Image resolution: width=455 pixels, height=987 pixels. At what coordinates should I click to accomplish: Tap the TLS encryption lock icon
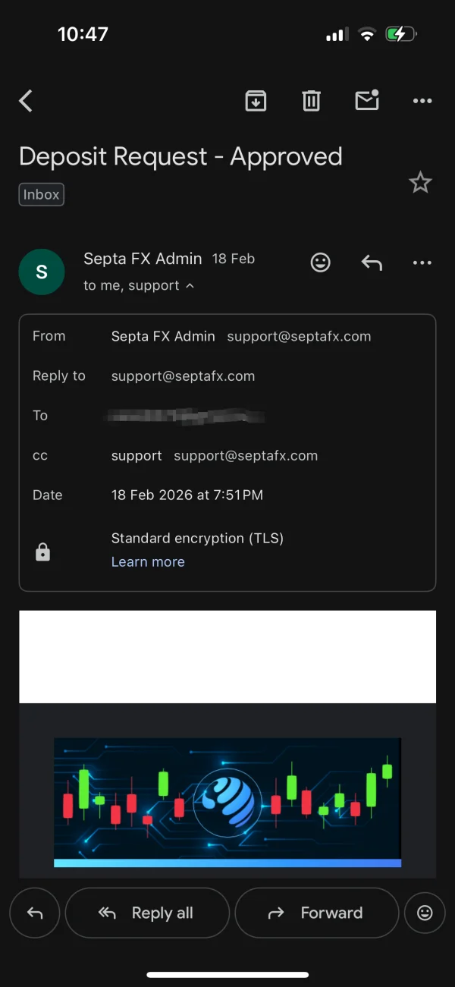click(43, 553)
